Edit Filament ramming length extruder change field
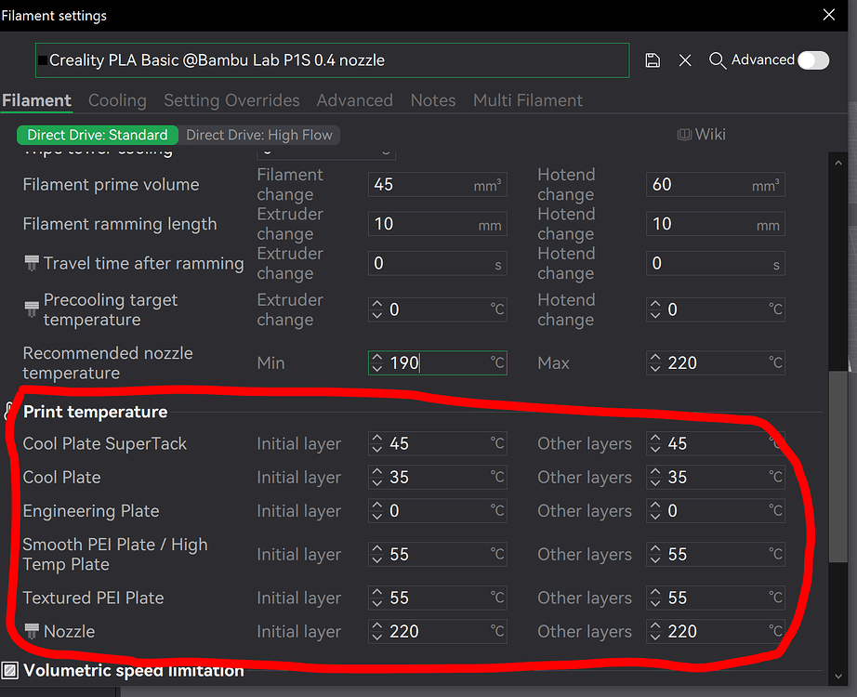 pos(437,224)
